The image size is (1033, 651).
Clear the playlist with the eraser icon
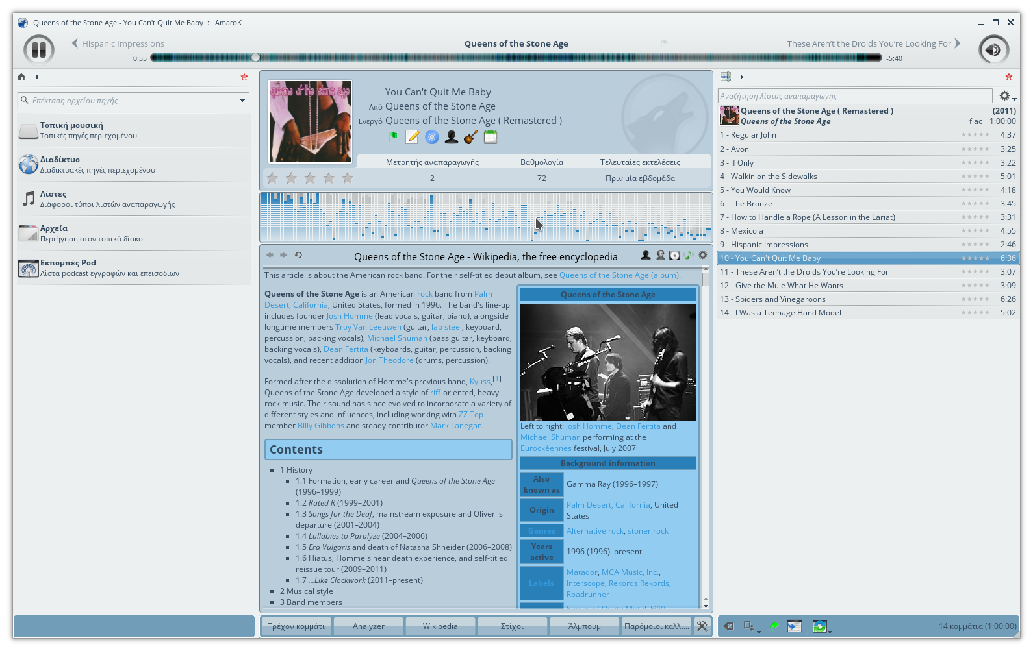coord(729,626)
